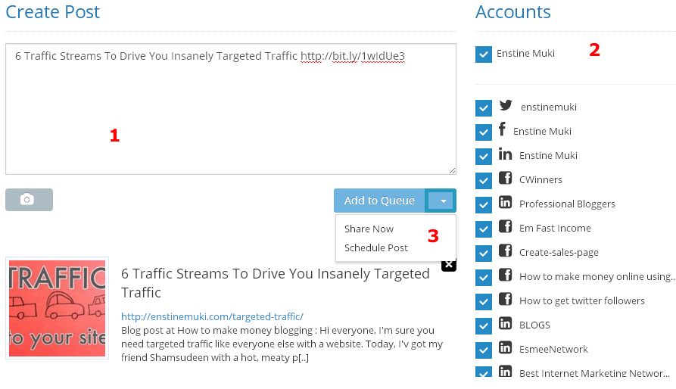This screenshot has height=389, width=676.
Task: Click the text area resize grip
Action: coord(452,170)
